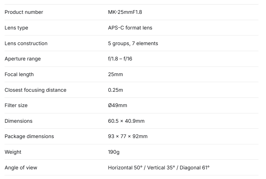Select '5 groups, 7 elements' value
This screenshot has width=266, height=179.
(133, 44)
